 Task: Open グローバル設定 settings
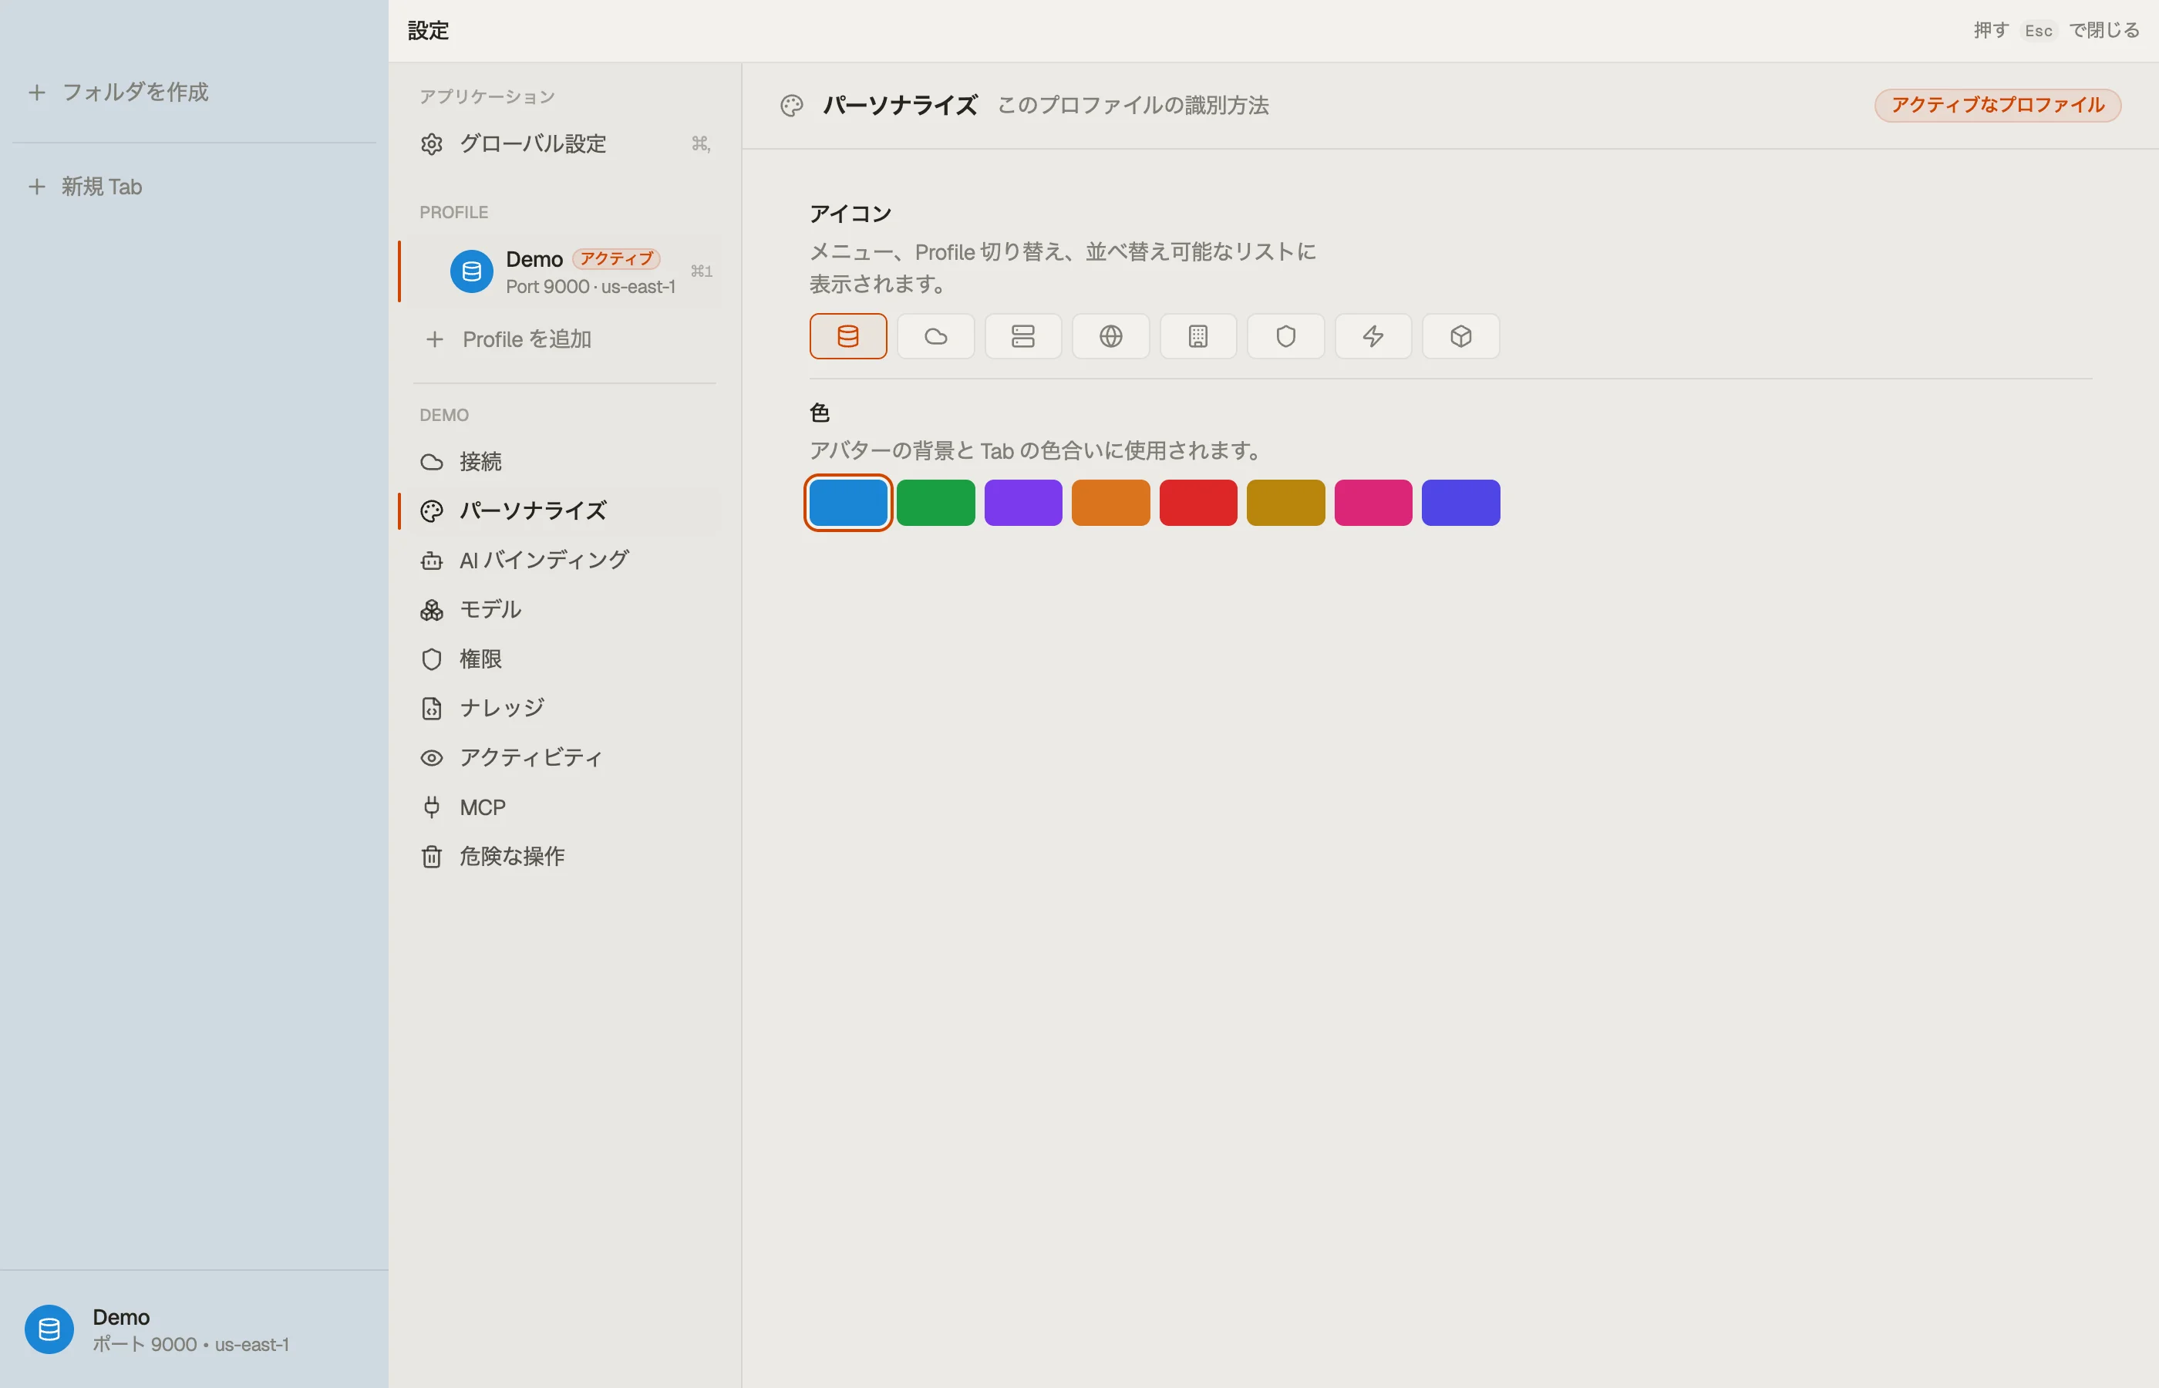pyautogui.click(x=564, y=144)
